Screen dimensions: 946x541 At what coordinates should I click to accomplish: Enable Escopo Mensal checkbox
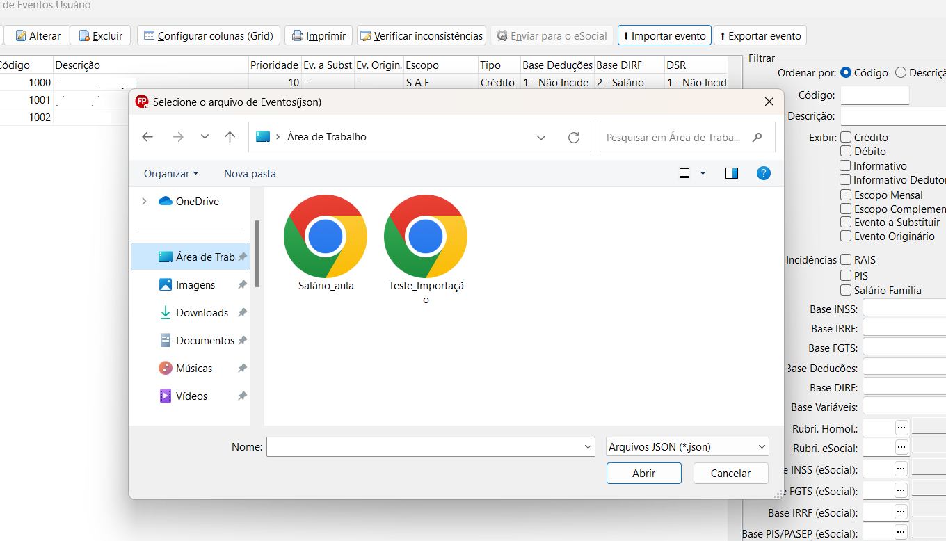pos(846,195)
